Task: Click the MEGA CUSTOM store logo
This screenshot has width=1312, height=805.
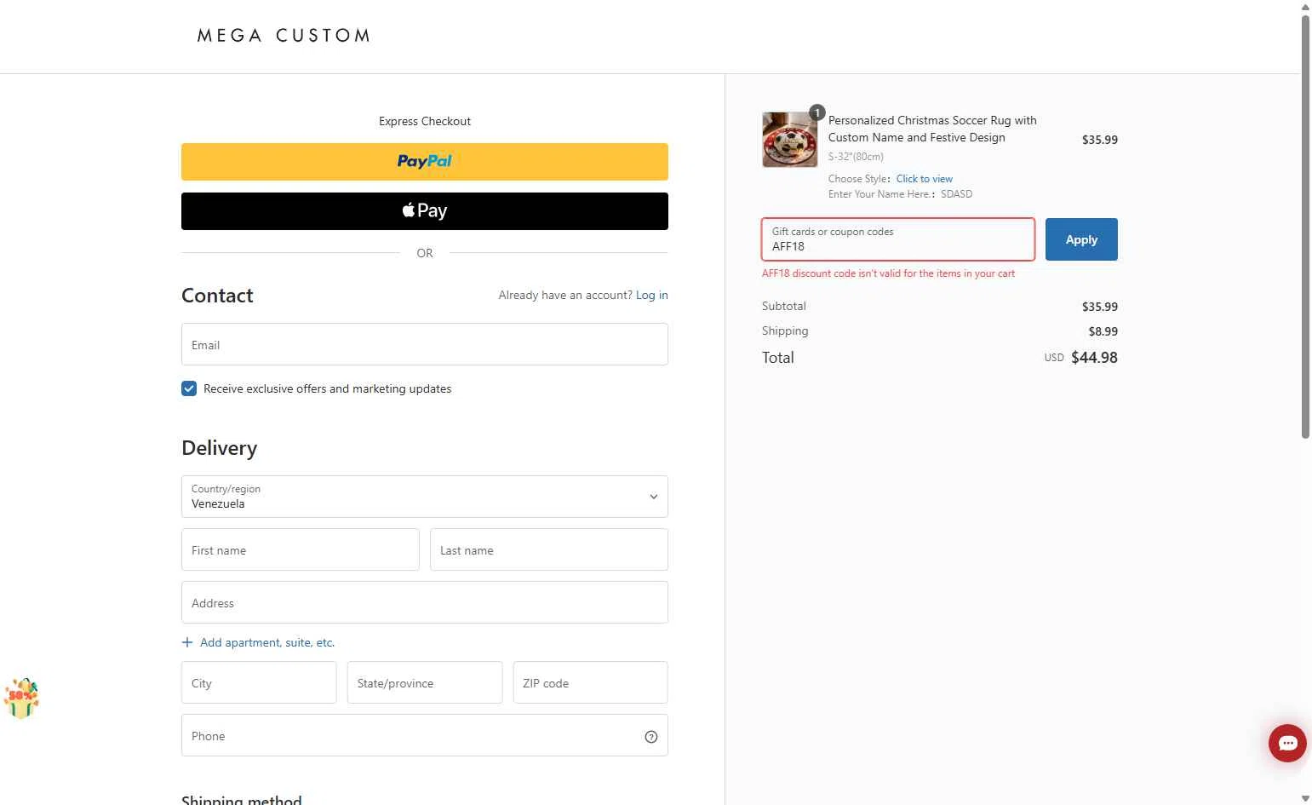Action: (284, 36)
